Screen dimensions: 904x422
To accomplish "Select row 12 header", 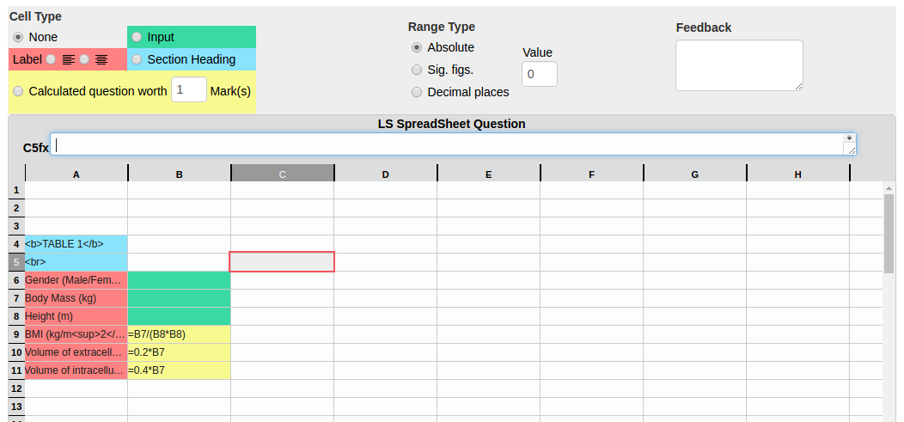I will [16, 388].
